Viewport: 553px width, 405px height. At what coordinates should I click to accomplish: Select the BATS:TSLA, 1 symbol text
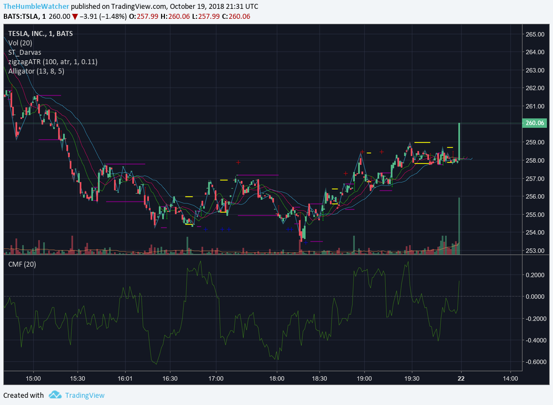coord(25,17)
